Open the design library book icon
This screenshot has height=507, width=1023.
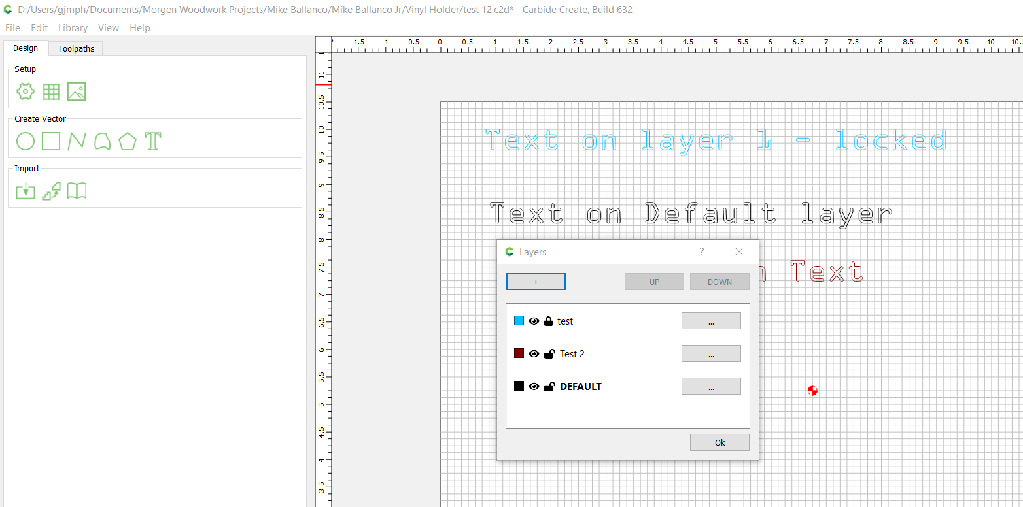pos(77,191)
